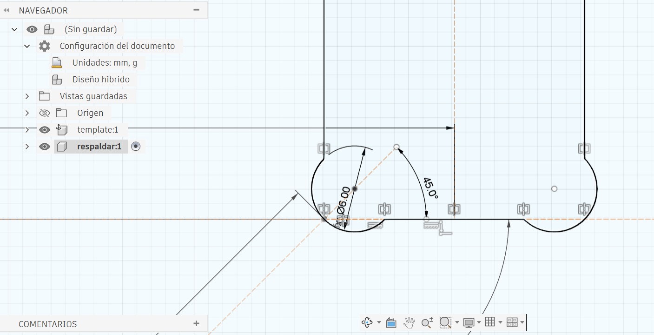The image size is (654, 335).
Task: Show the hidden Origen folder
Action: (44, 113)
